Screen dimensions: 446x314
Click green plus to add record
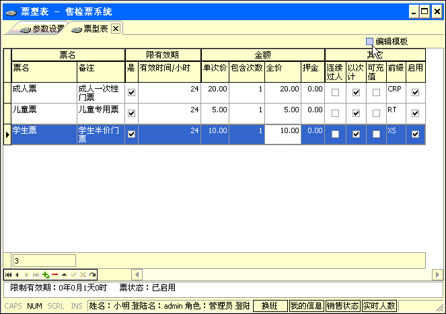[x=45, y=274]
